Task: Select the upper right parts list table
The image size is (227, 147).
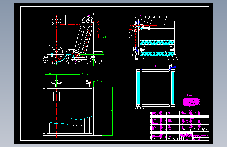Action: coord(194,121)
